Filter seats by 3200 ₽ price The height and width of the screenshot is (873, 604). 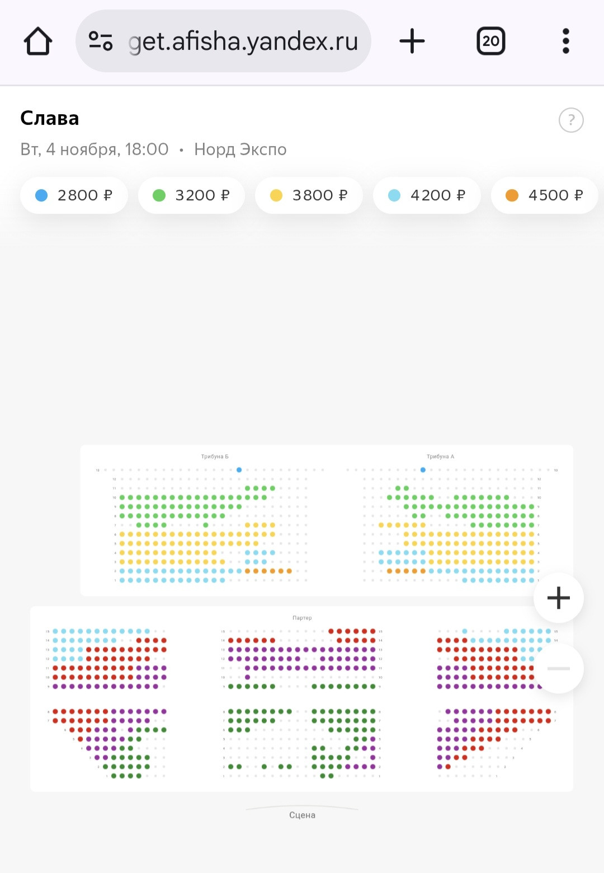[191, 195]
